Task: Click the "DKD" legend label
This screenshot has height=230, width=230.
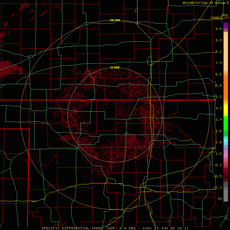Action: (x=225, y=15)
